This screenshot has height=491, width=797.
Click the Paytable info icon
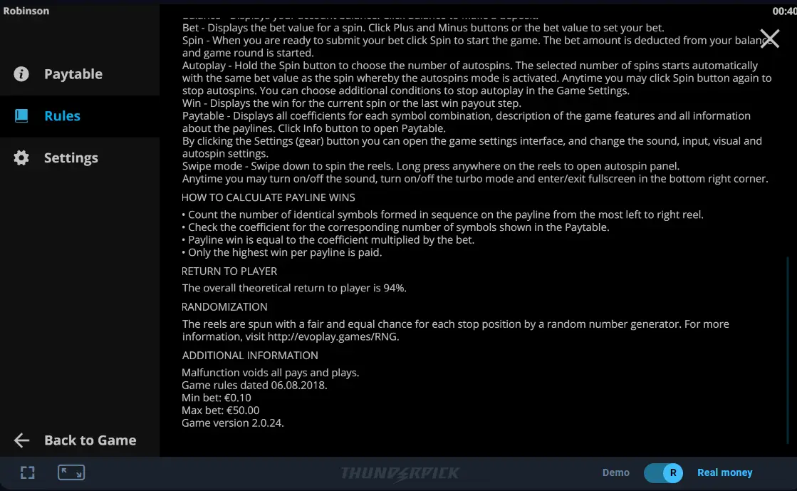point(21,74)
